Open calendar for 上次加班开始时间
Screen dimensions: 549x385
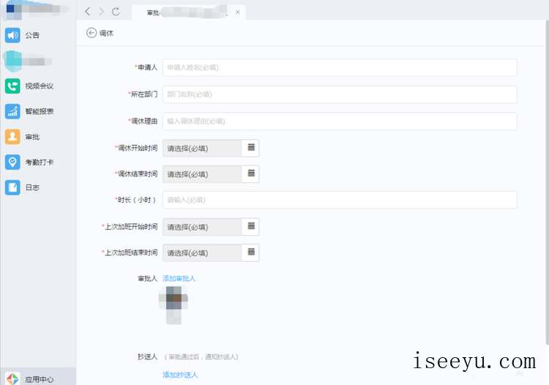click(251, 226)
